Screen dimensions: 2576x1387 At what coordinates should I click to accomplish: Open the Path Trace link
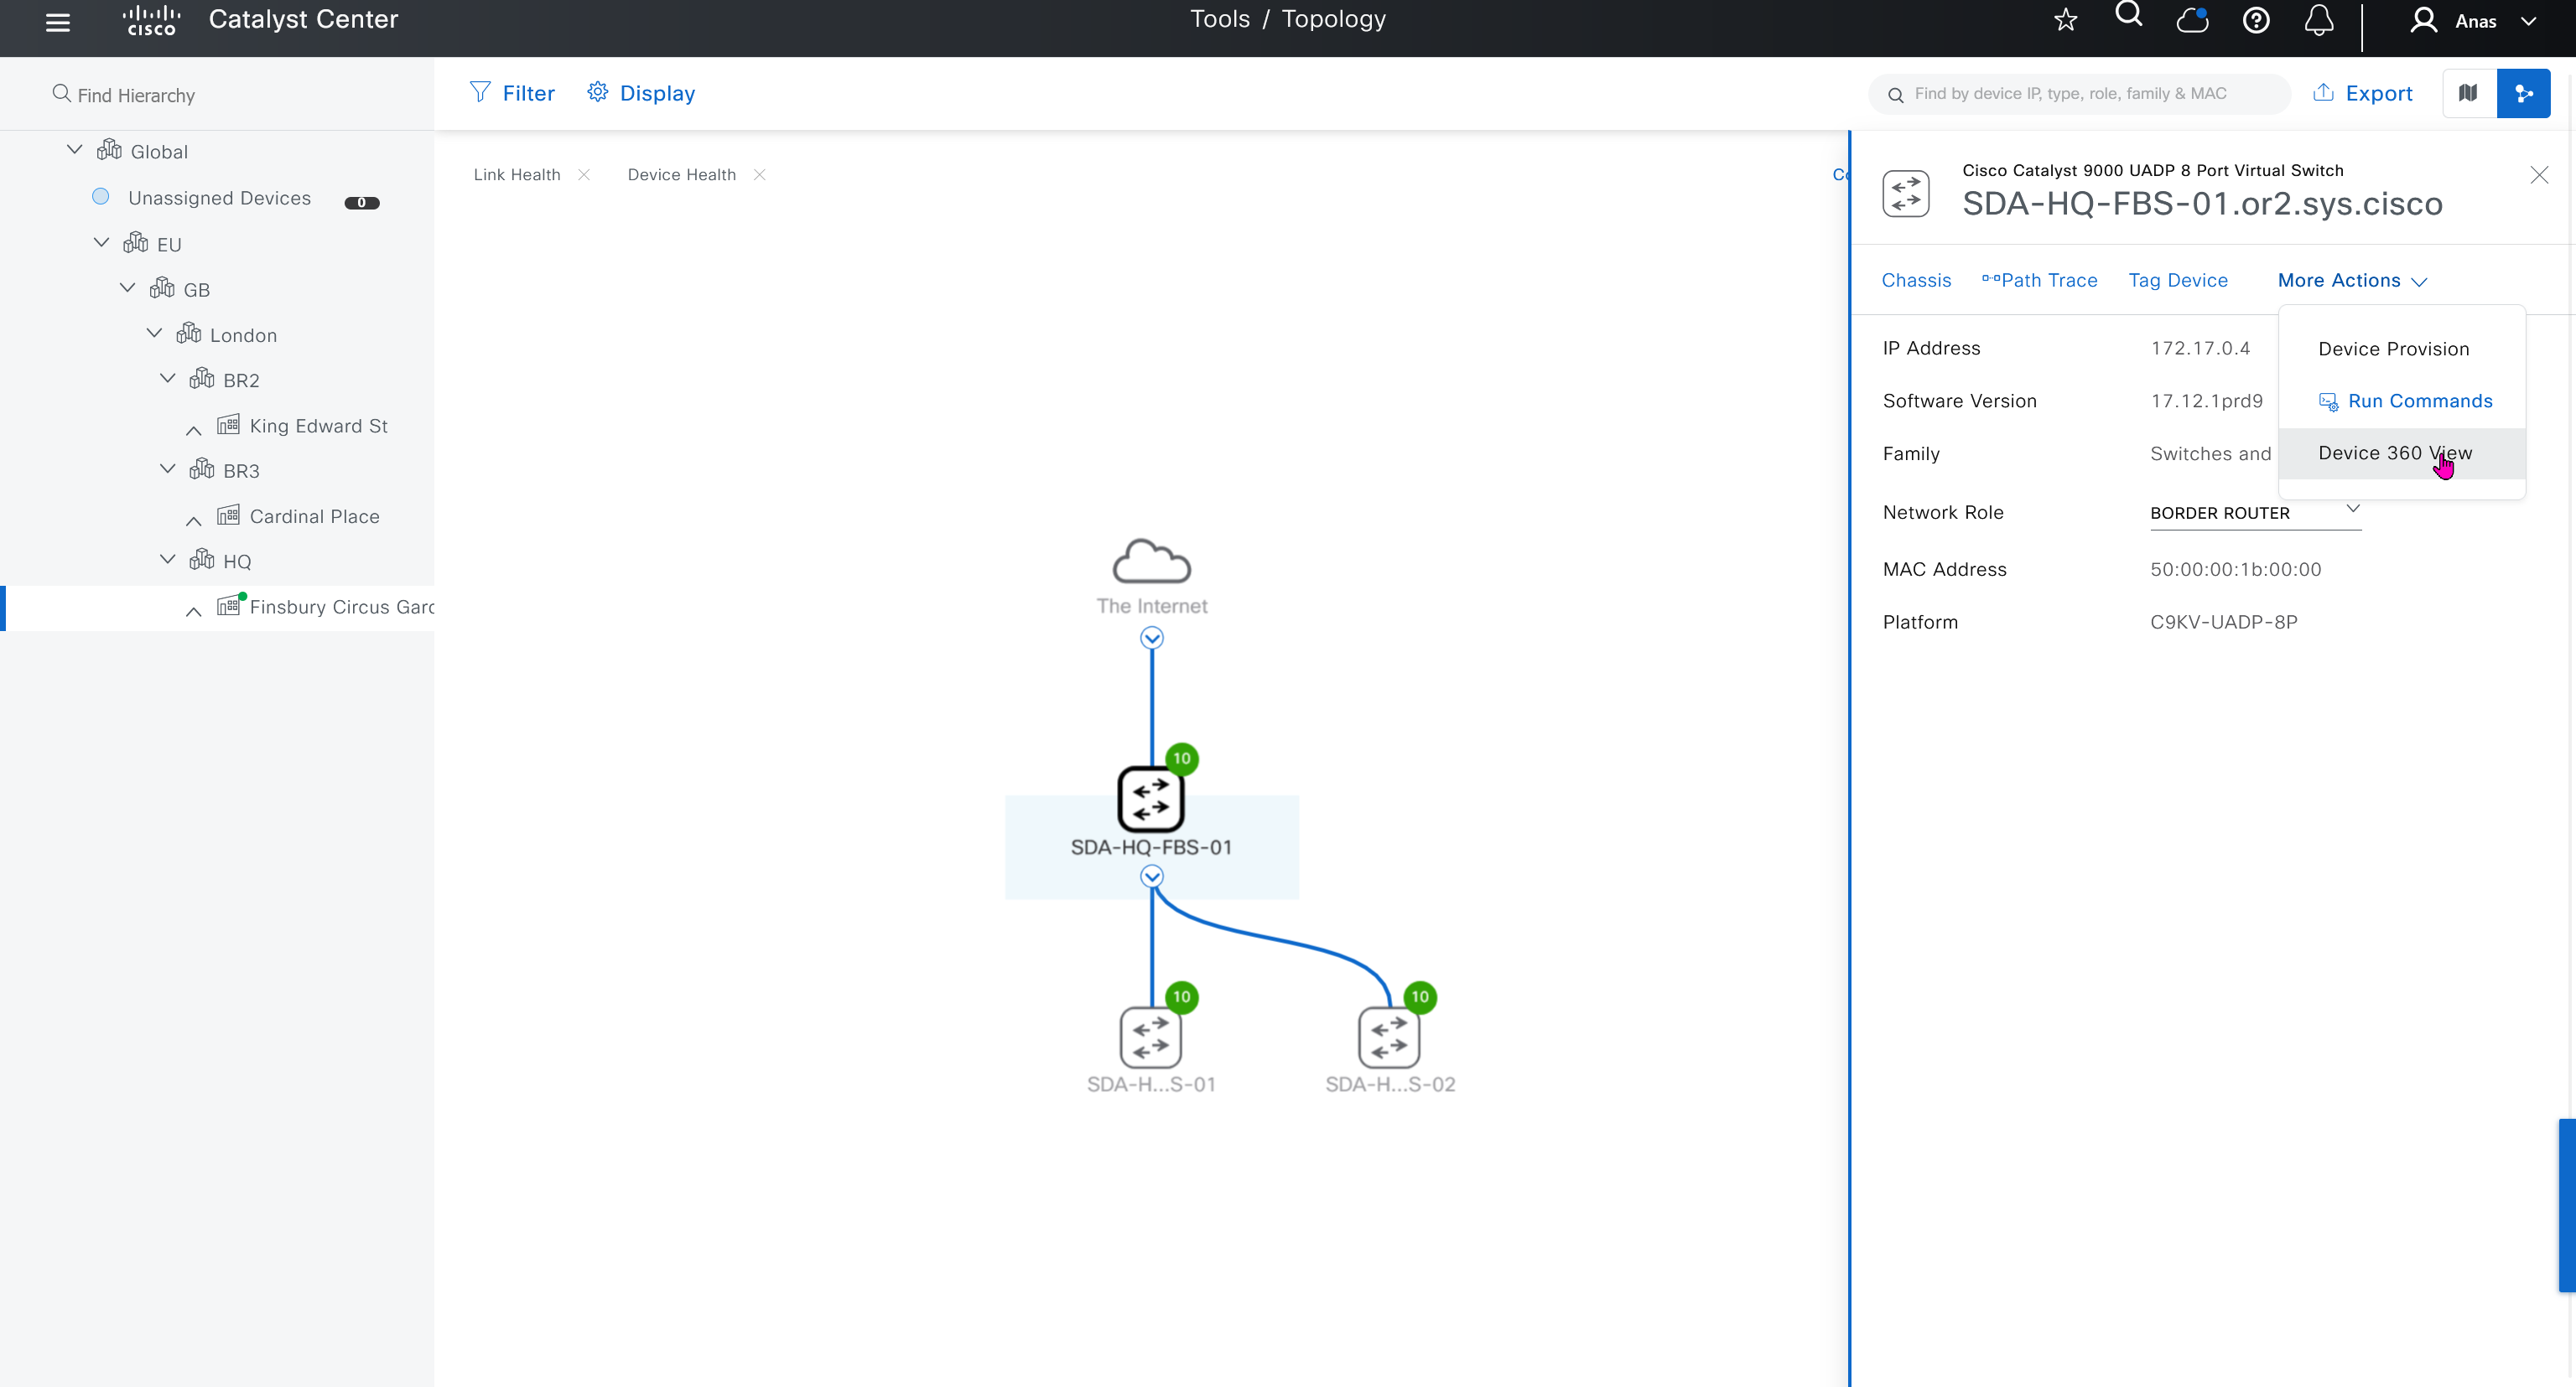click(x=2040, y=281)
